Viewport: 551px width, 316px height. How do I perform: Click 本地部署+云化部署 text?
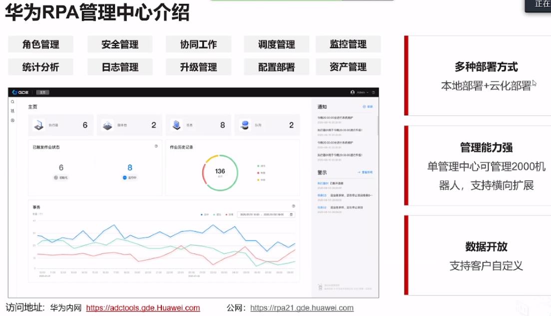(x=487, y=86)
